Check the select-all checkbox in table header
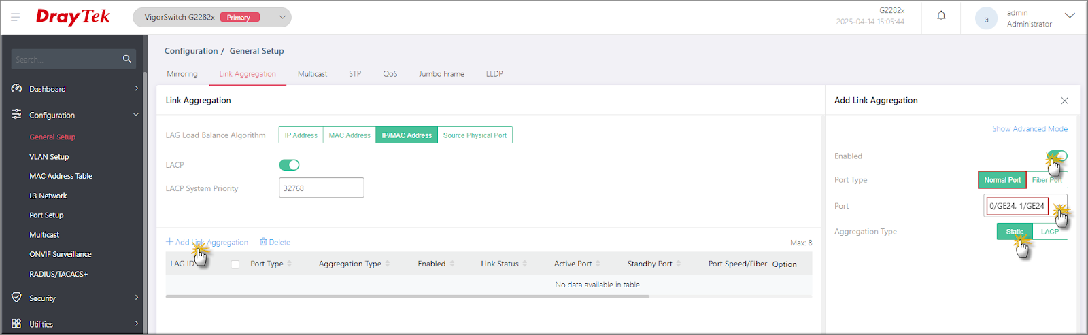This screenshot has width=1088, height=335. pyautogui.click(x=235, y=264)
